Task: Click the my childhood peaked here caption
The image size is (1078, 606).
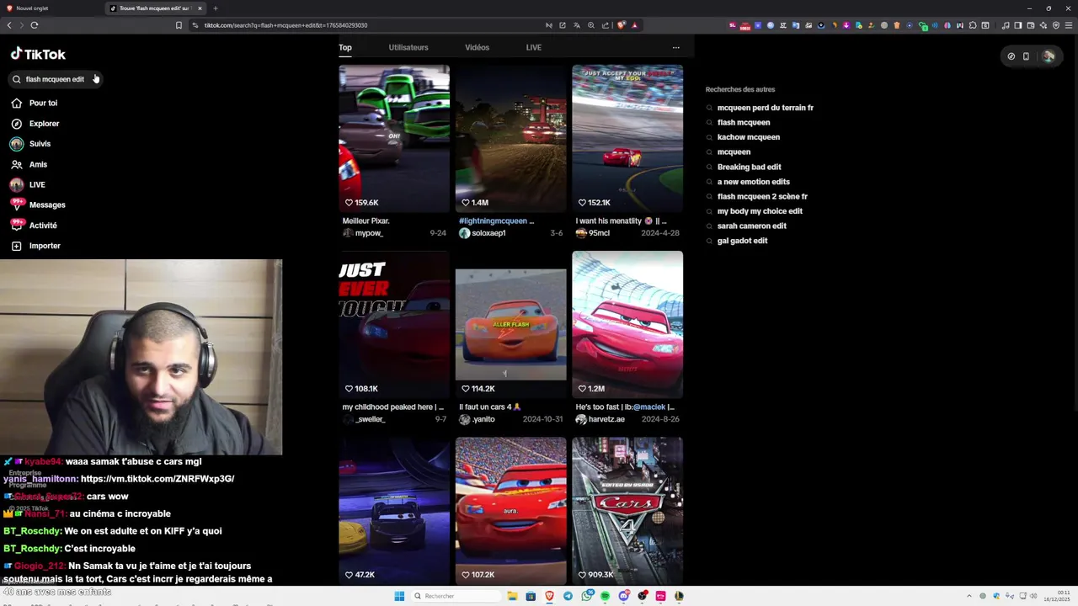Action: [392, 407]
